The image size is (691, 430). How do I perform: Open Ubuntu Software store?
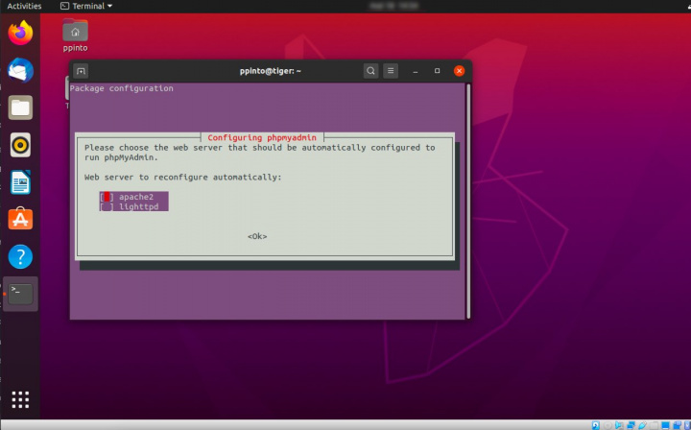tap(20, 219)
